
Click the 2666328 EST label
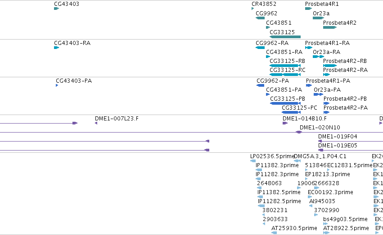coord(327,184)
